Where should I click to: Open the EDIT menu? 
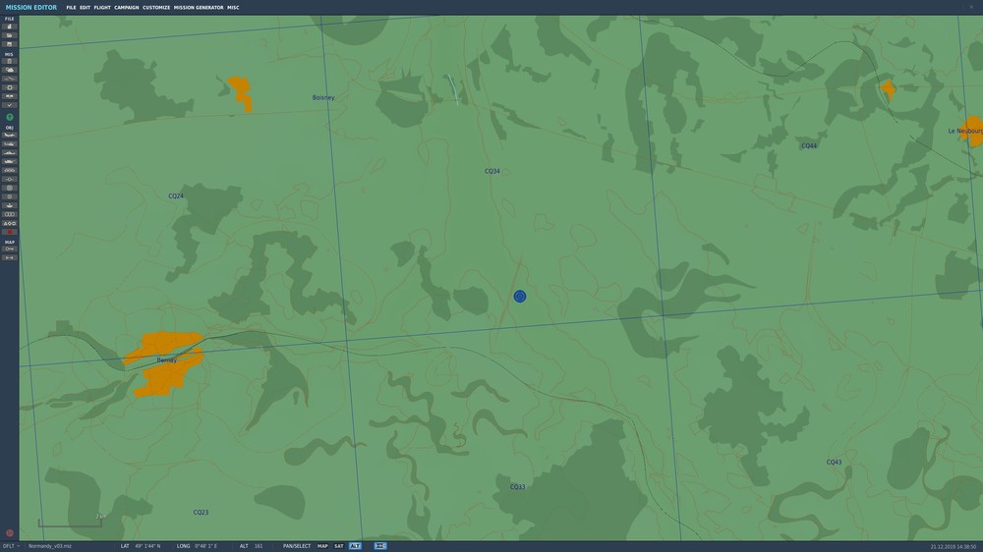tap(86, 8)
